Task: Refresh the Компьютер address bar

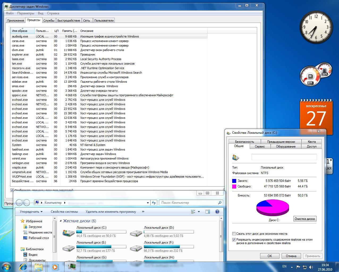Action: (x=154, y=203)
